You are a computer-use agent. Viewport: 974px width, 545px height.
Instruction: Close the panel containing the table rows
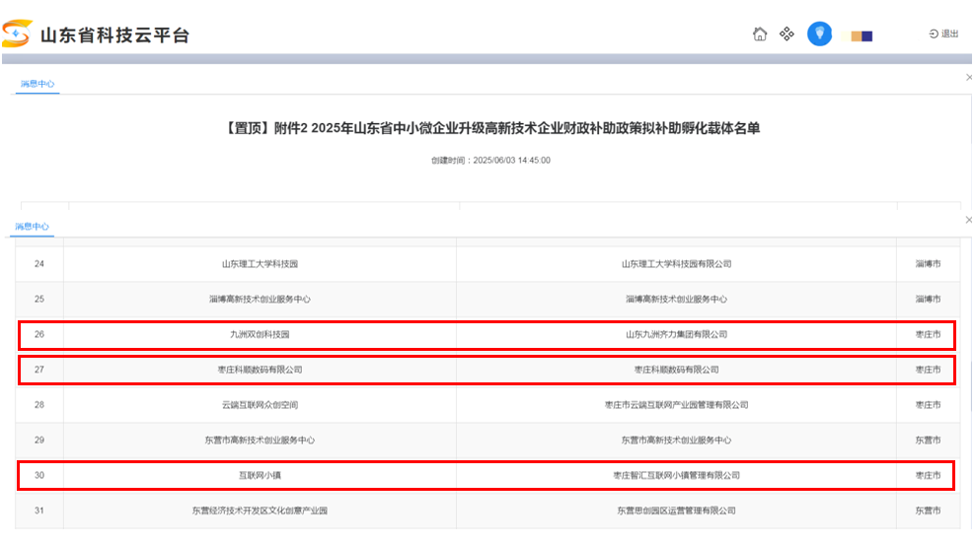pyautogui.click(x=968, y=220)
